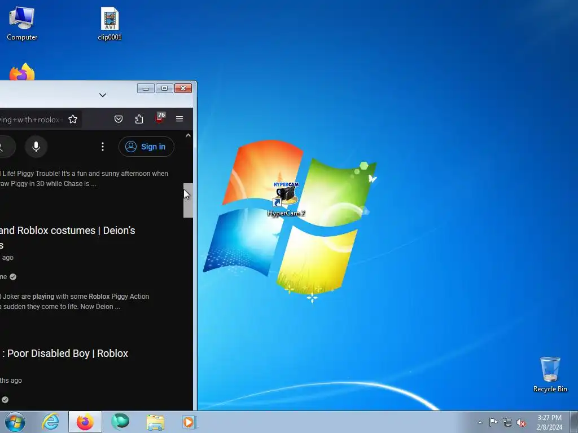Click the Joker playing Roblox Piggy description
The image size is (578, 433).
tap(75, 301)
